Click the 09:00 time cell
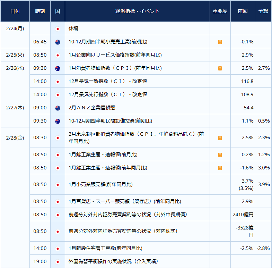Viewport: 272px width, 268px height. (40, 108)
